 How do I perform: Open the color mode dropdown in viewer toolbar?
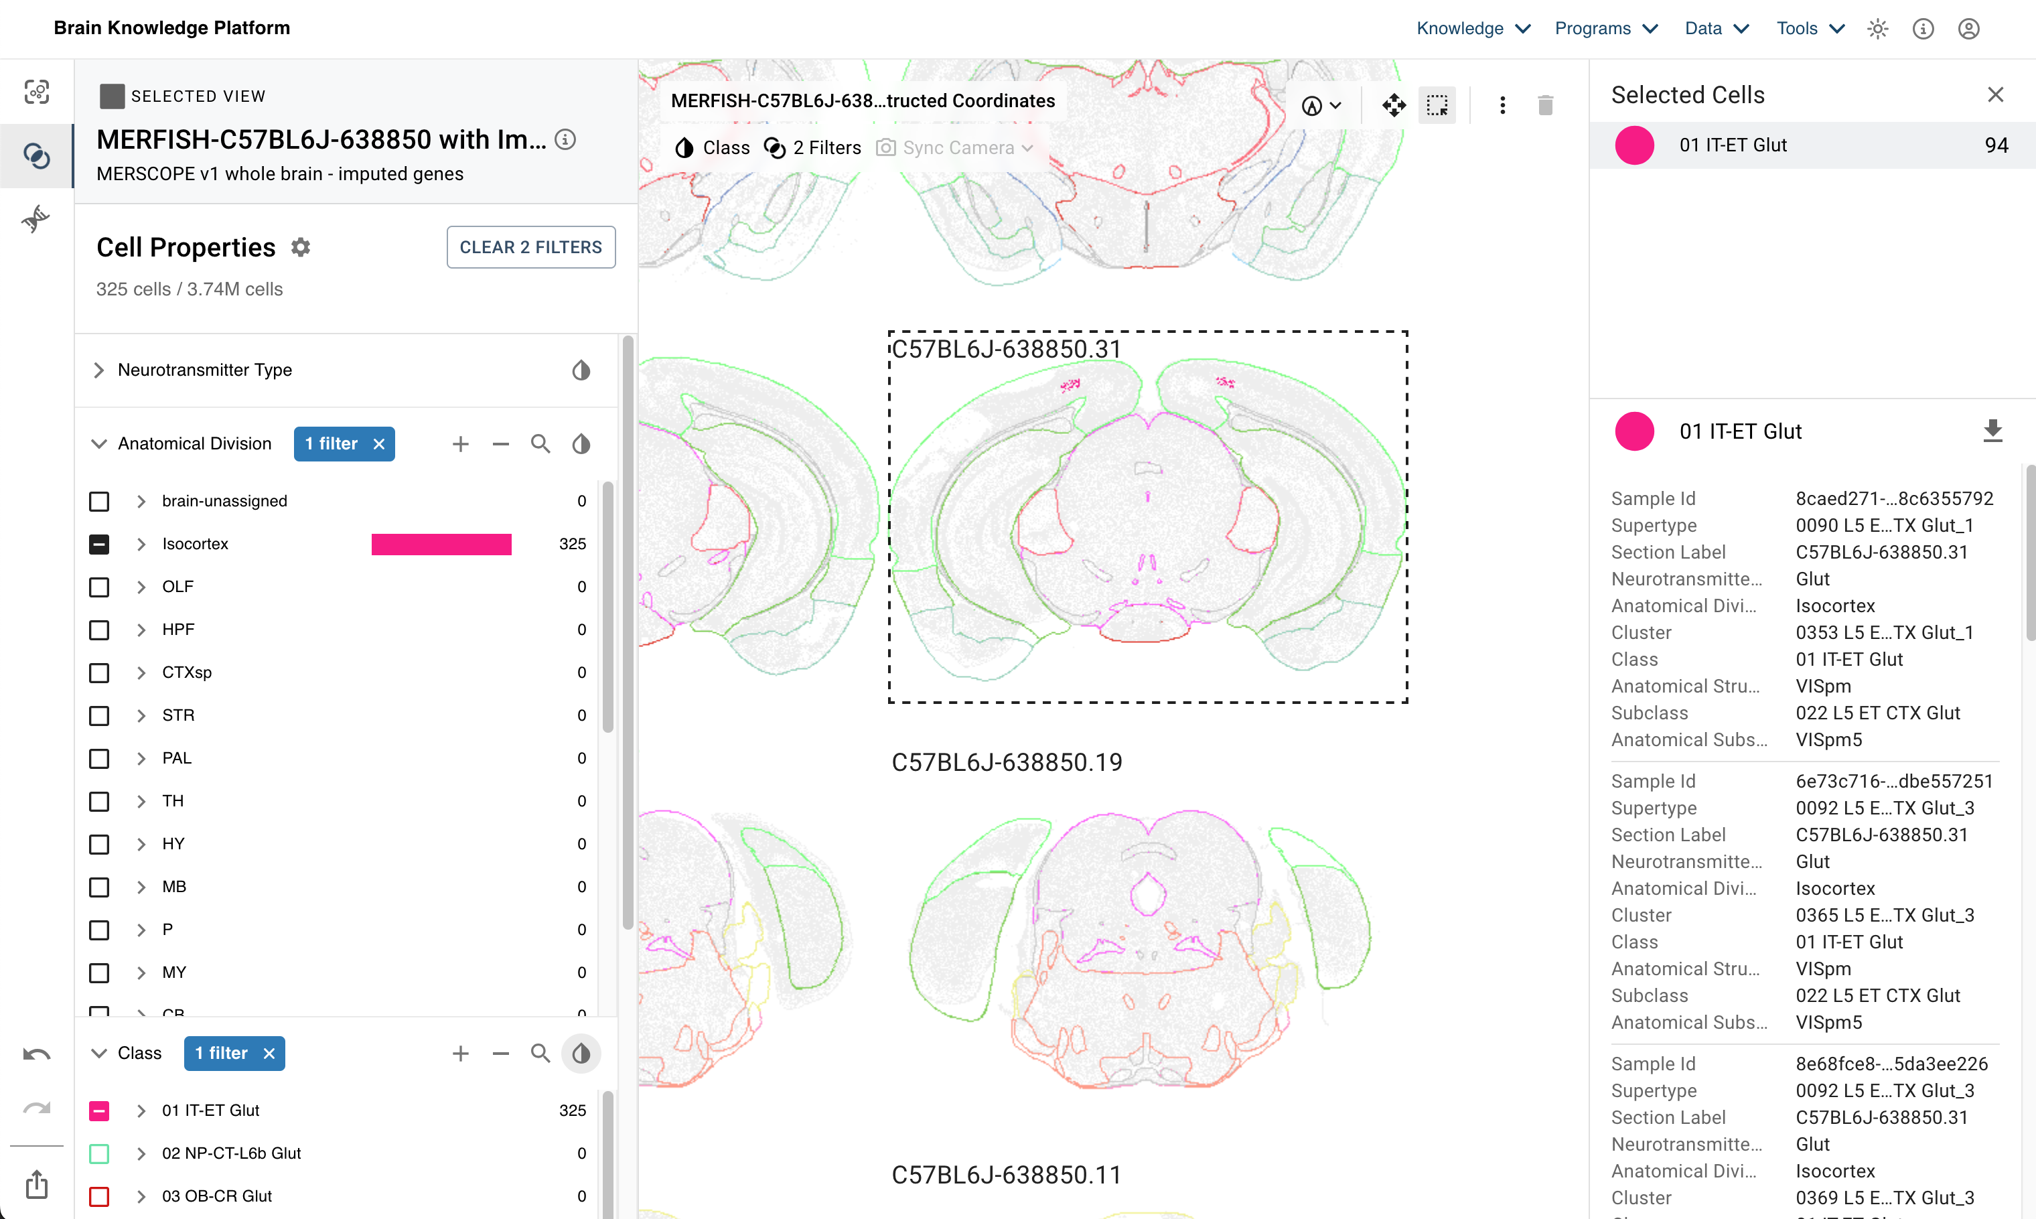(x=1321, y=105)
